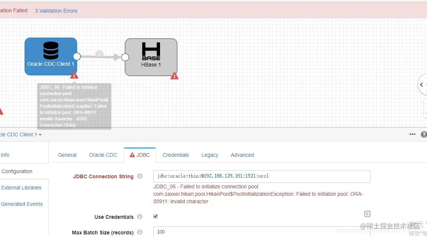Click the Oracle CDC Client output port
Viewport: 427px width, 237px height.
tap(77, 56)
